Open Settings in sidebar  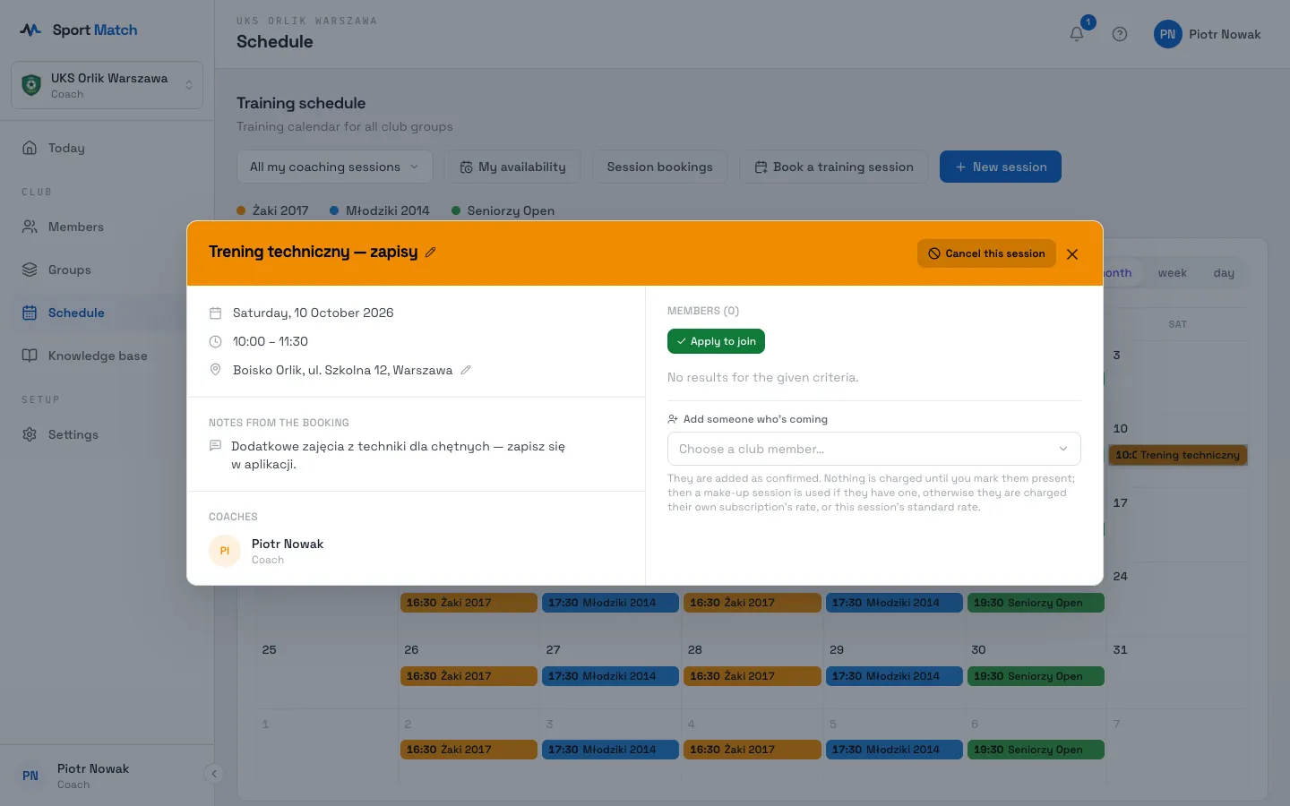[x=107, y=434]
